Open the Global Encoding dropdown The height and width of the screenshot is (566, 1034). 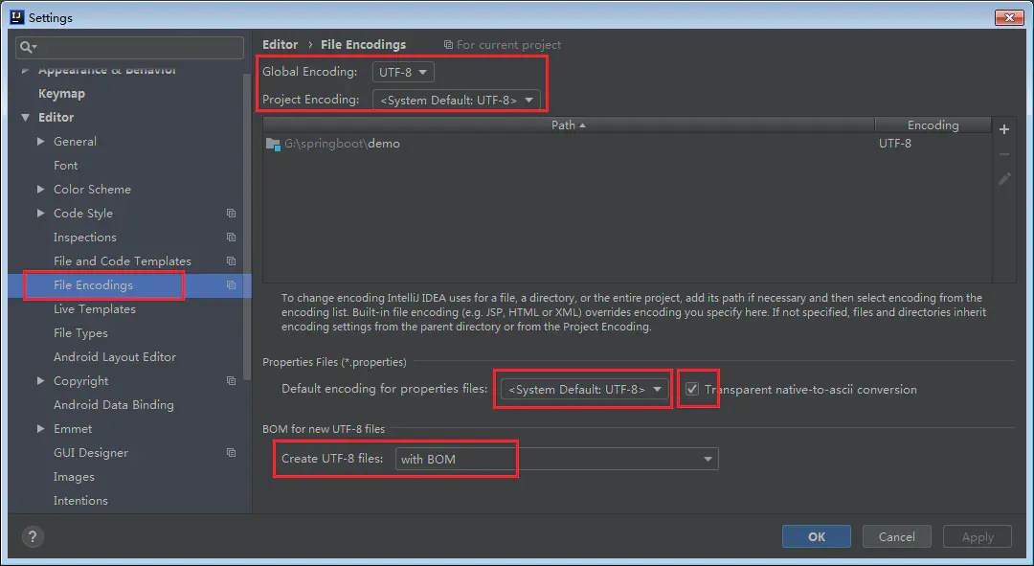pos(403,72)
